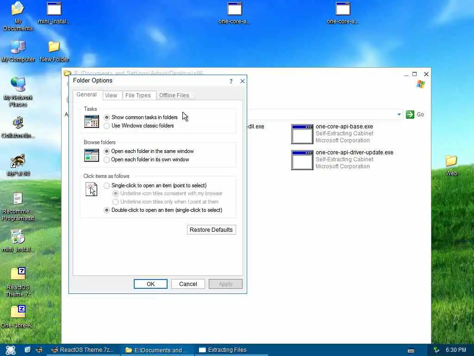Switch to the Offline Files tab
Image resolution: width=474 pixels, height=356 pixels.
click(174, 95)
